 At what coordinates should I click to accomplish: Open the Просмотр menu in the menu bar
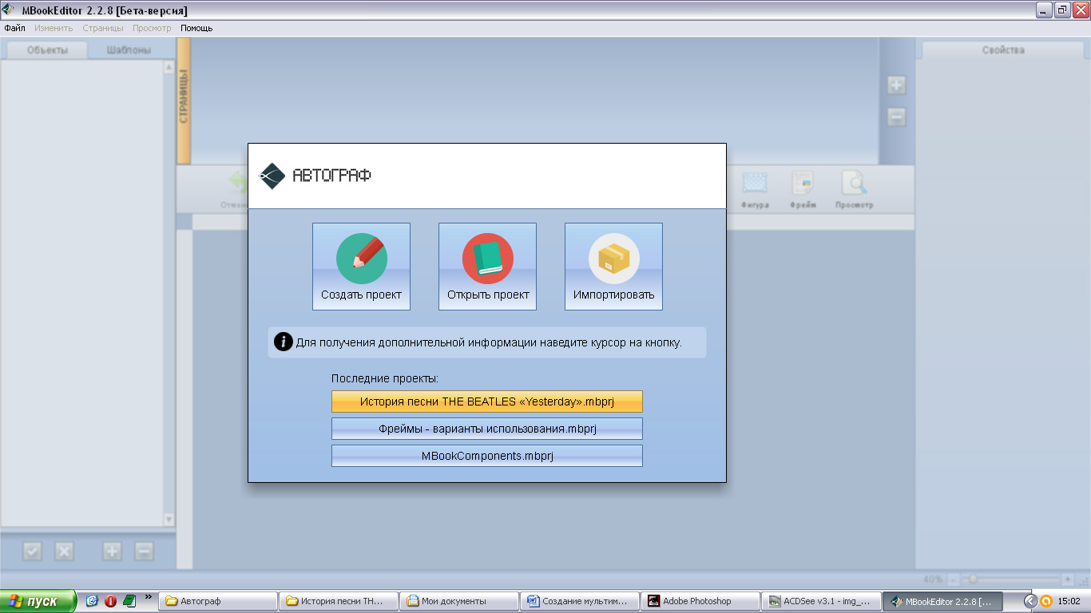pyautogui.click(x=152, y=28)
